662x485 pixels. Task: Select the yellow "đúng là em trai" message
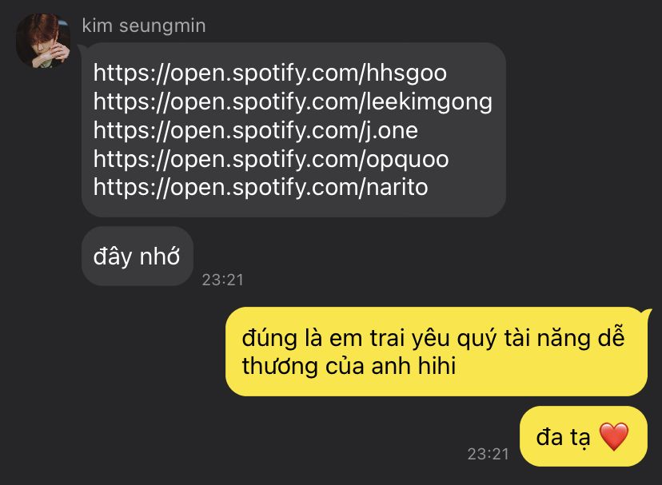[436, 352]
